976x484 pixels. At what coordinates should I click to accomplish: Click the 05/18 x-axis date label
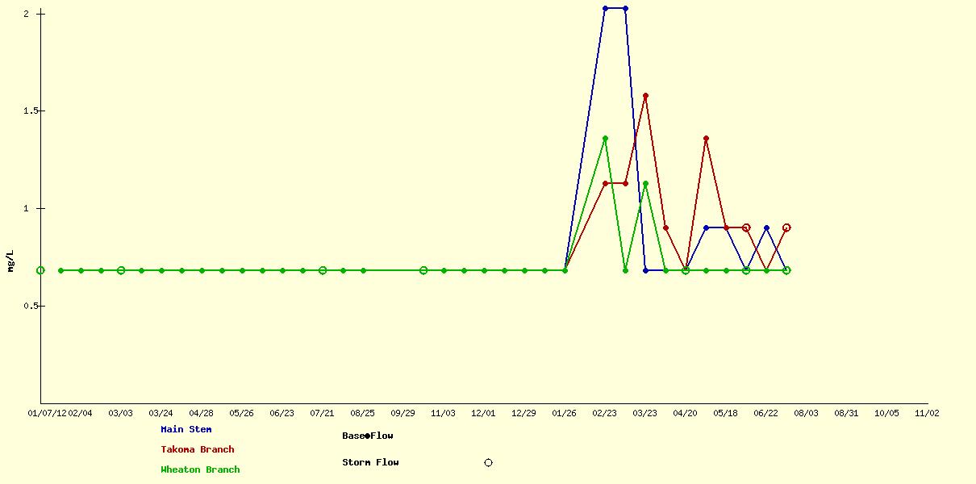click(725, 413)
